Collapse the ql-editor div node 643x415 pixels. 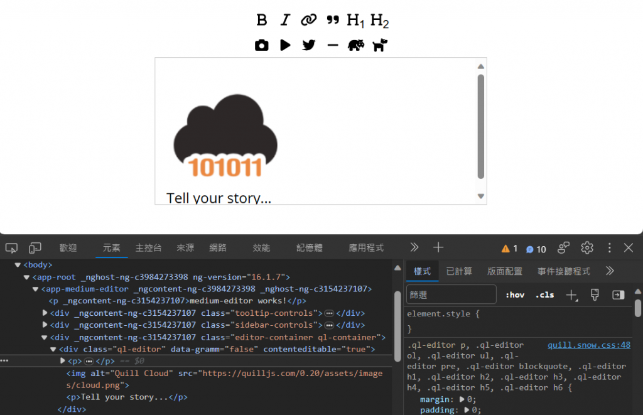53,349
